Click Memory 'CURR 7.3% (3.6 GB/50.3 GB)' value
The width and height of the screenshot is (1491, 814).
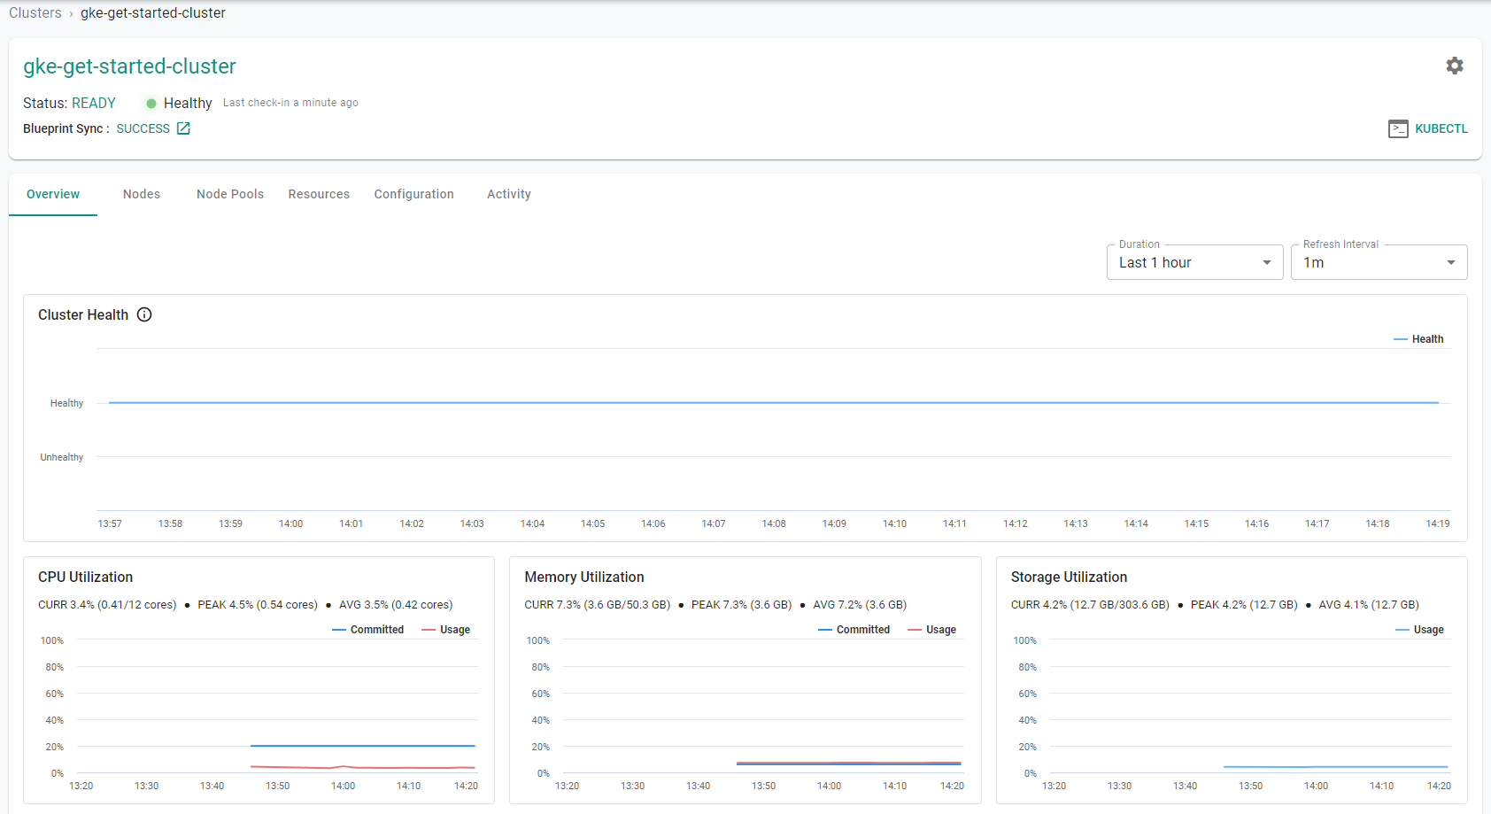[598, 605]
